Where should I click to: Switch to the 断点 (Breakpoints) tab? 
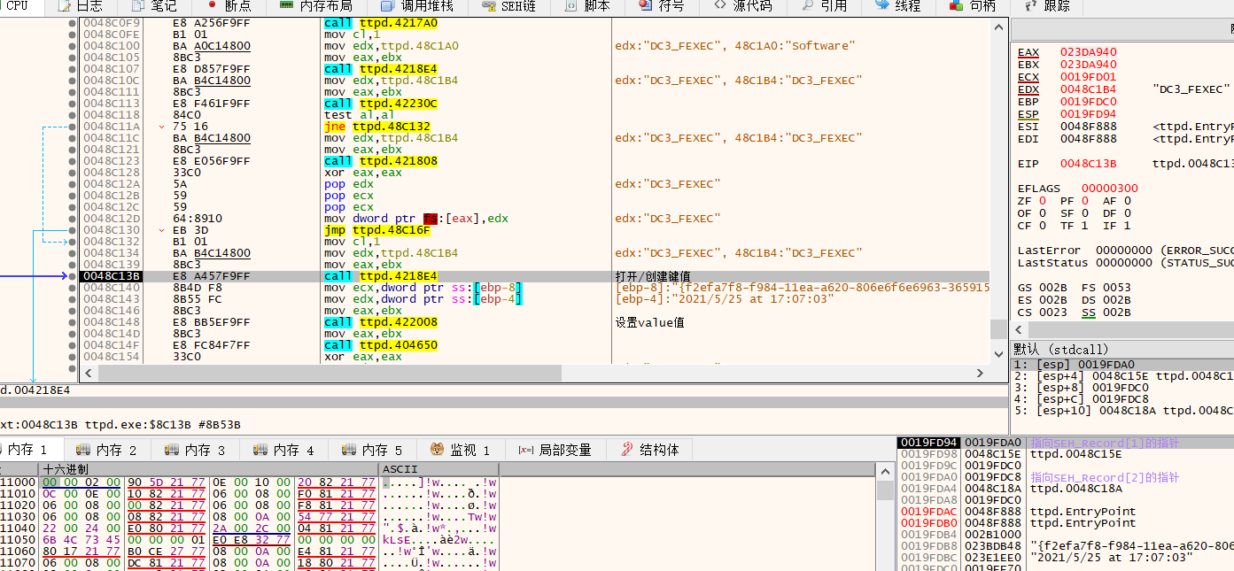click(229, 6)
